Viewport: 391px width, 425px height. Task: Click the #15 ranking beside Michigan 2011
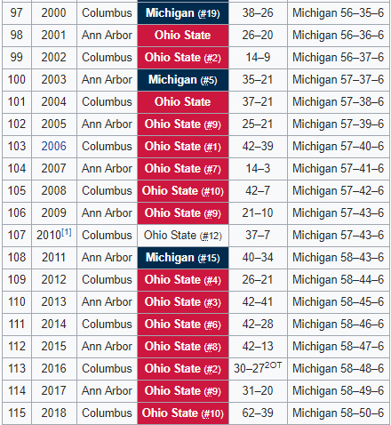pos(209,258)
